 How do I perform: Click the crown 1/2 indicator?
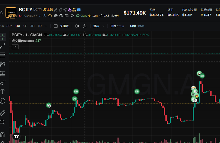pyautogui.click(x=104, y=16)
